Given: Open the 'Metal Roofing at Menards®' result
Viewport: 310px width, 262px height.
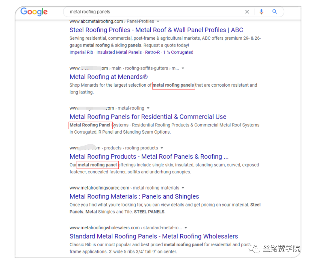Looking at the screenshot, I should pos(109,77).
